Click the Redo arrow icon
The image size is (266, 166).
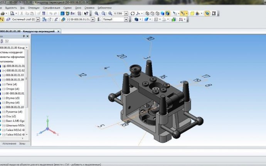(x=55, y=14)
